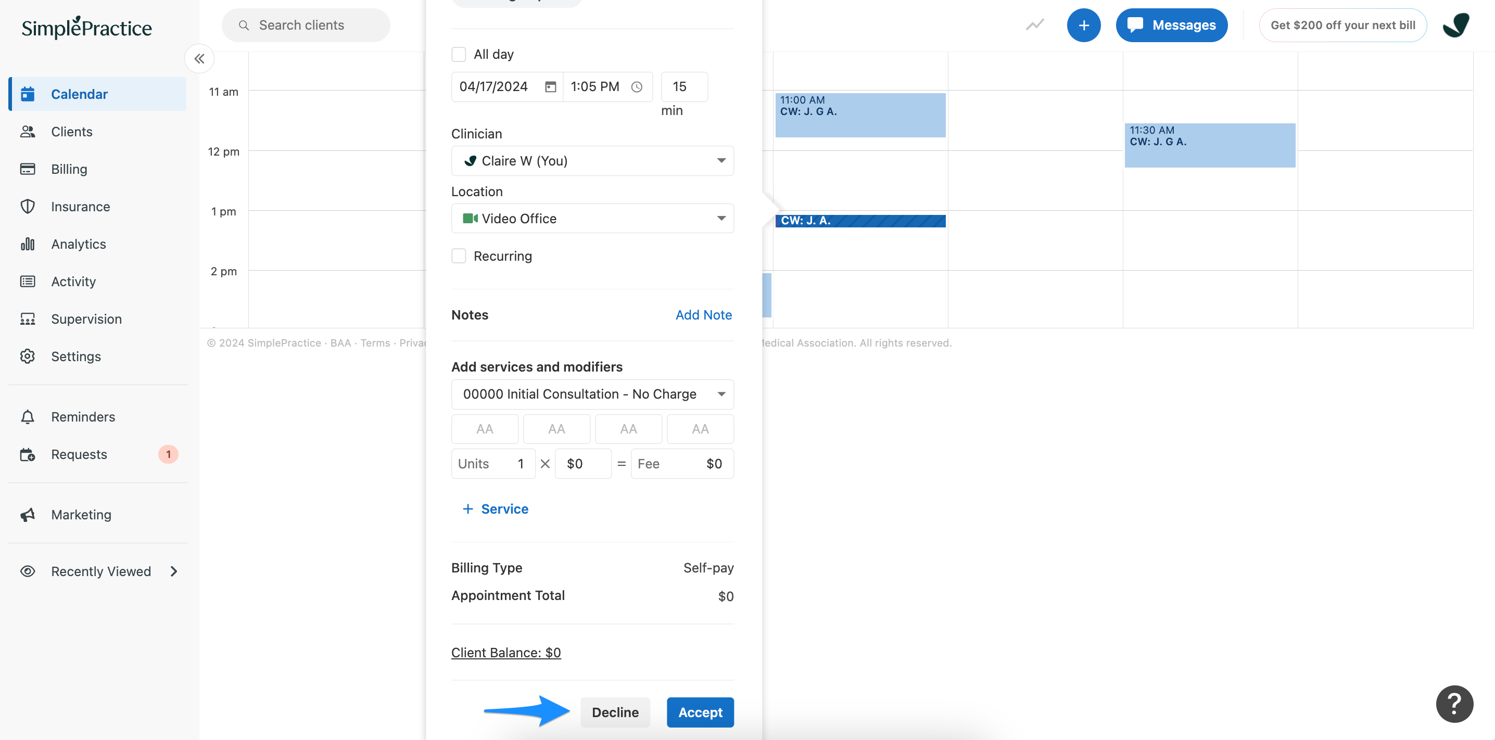The height and width of the screenshot is (740, 1495).
Task: Open Activity via the list icon
Action: click(27, 281)
